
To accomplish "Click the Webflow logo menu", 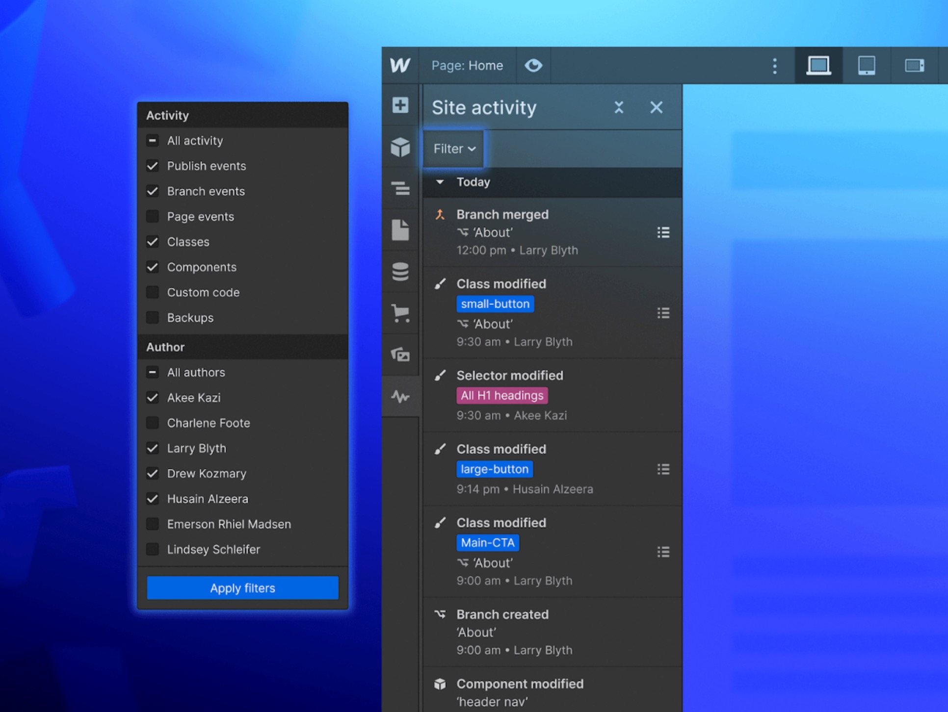I will [x=400, y=65].
